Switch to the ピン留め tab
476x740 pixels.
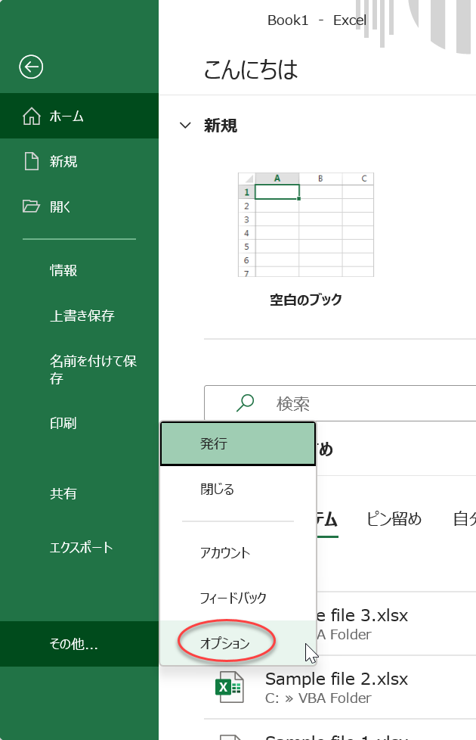pyautogui.click(x=394, y=519)
